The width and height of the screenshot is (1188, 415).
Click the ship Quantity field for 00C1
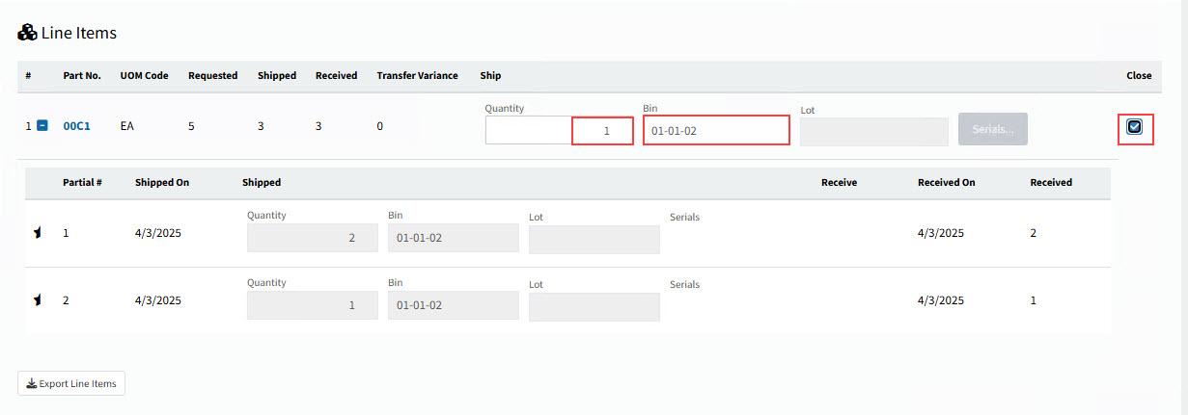[x=558, y=130]
